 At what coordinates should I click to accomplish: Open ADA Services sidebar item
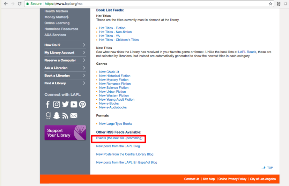pos(55,35)
